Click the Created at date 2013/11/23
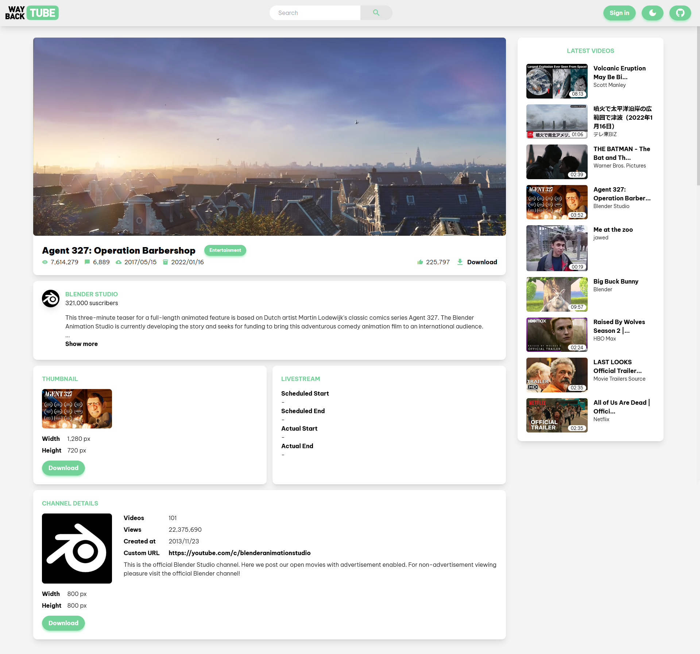Image resolution: width=700 pixels, height=654 pixels. [x=183, y=541]
